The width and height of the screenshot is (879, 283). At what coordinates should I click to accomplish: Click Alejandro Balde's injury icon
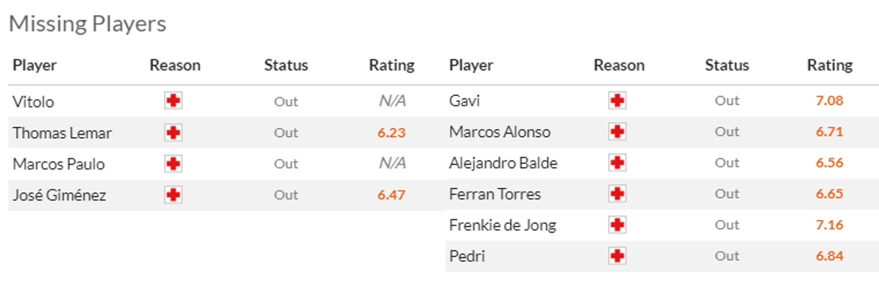click(x=617, y=163)
